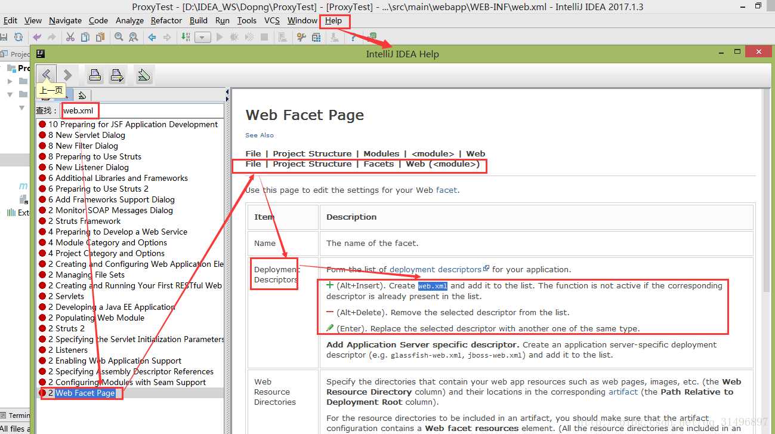Click the Settings wrench icon
The image size is (775, 434).
(x=301, y=37)
